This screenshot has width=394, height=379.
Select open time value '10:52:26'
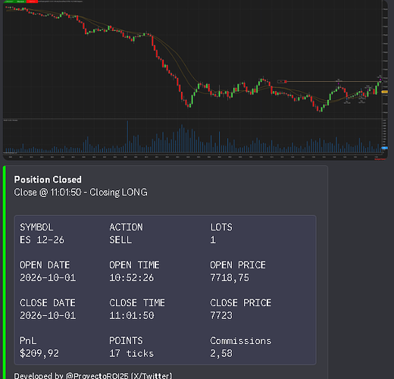[132, 277]
